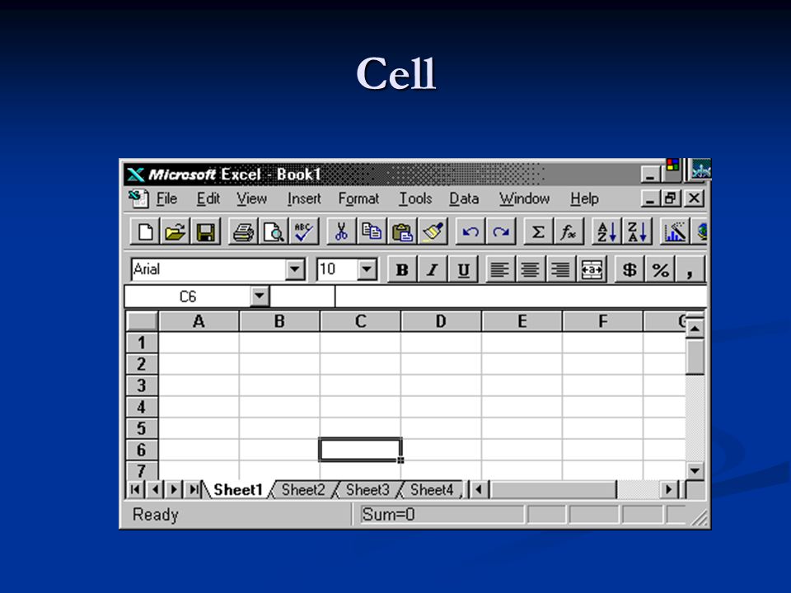The height and width of the screenshot is (593, 791).
Task: Run the ABC spelling check
Action: (304, 232)
